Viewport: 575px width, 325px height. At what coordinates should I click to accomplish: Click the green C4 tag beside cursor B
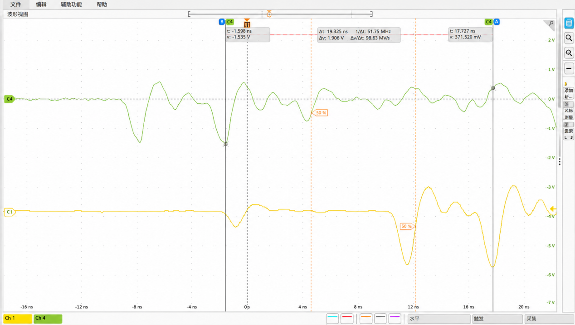(230, 22)
